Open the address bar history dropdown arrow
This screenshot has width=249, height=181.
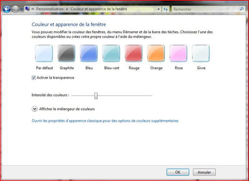click(x=158, y=9)
